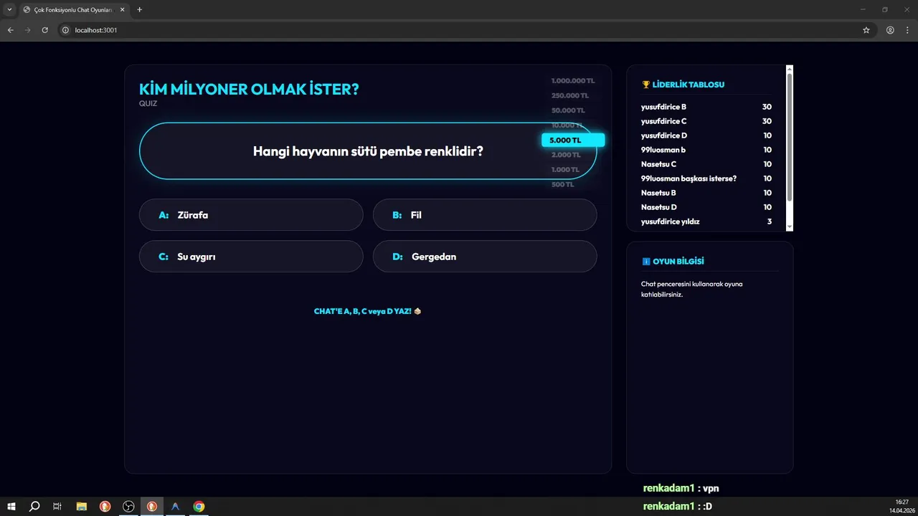918x516 pixels.
Task: Select the Çok Fonksiyonlu Chat Oyunları tab
Action: pos(73,9)
